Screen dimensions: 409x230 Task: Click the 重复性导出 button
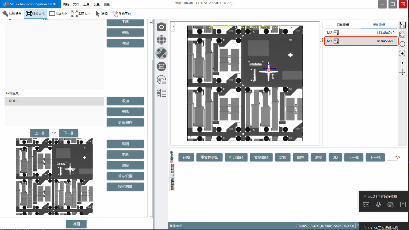click(x=209, y=157)
